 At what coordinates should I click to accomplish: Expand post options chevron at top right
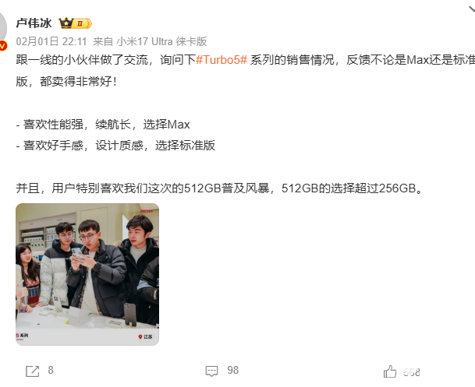[x=472, y=9]
